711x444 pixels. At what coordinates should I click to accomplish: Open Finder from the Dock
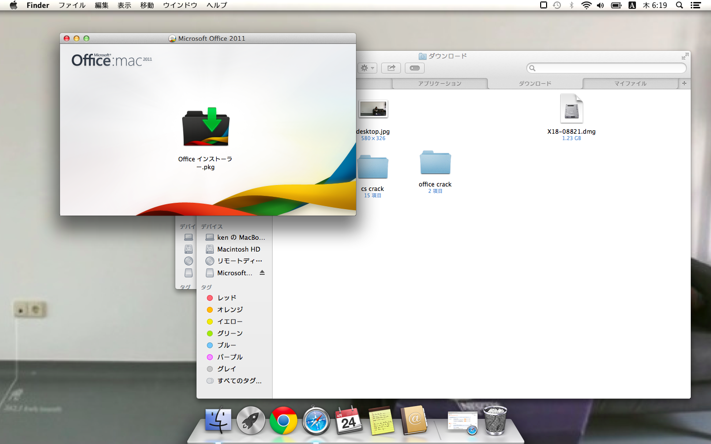[x=218, y=420]
